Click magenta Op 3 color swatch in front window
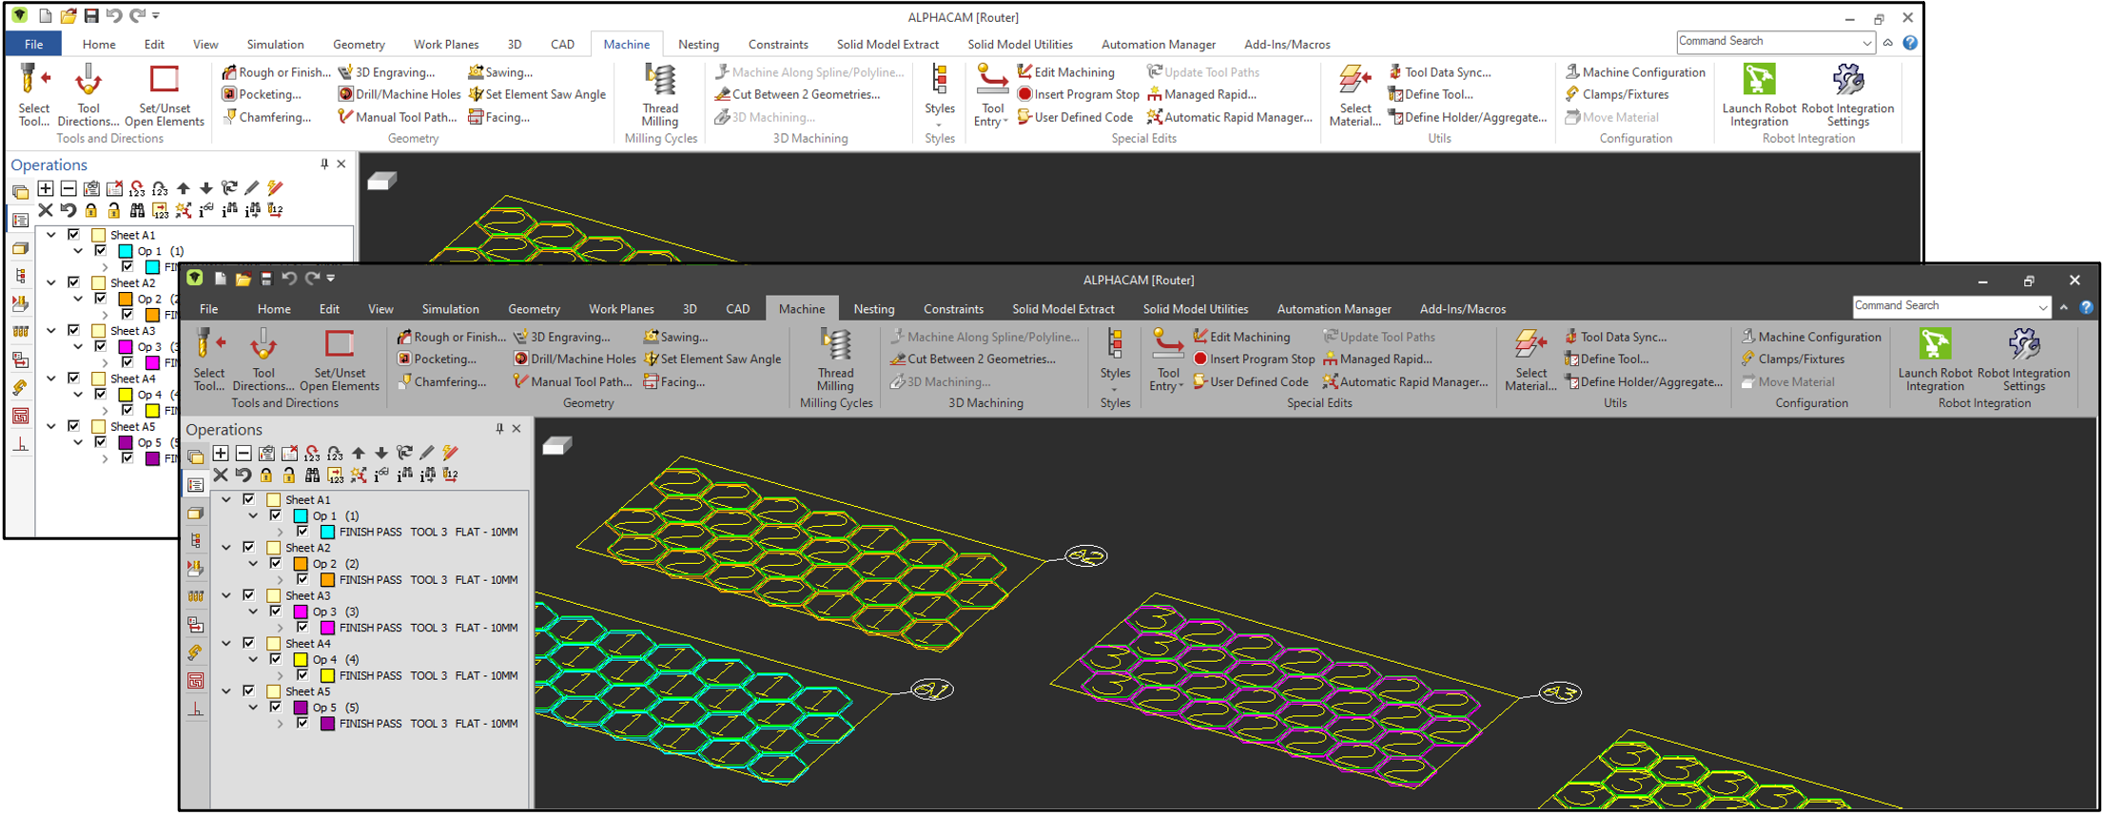 [301, 611]
